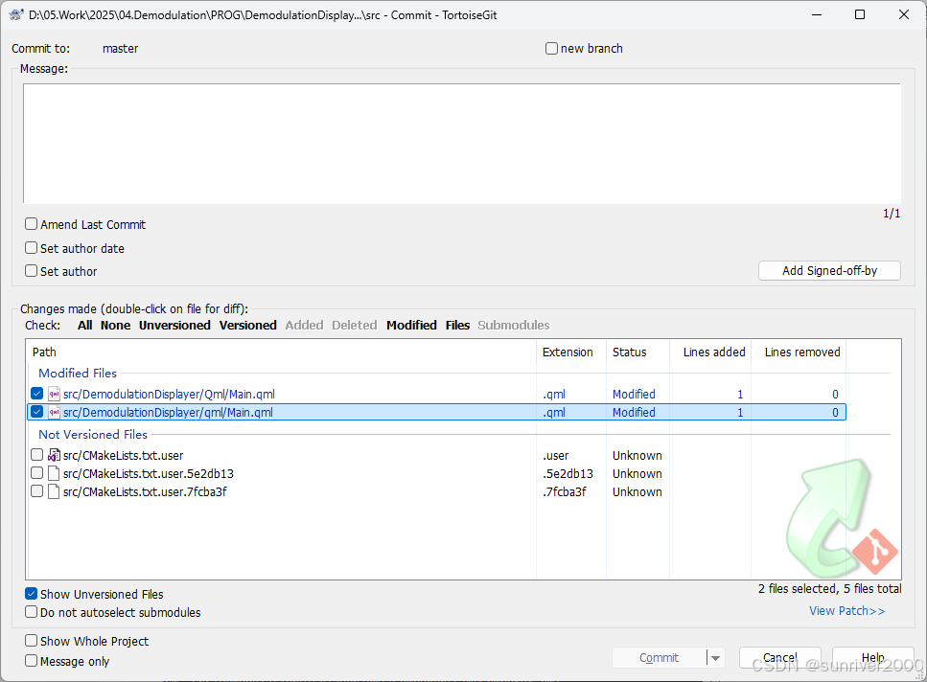Click the None check filter
Image resolution: width=927 pixels, height=682 pixels.
click(x=115, y=326)
